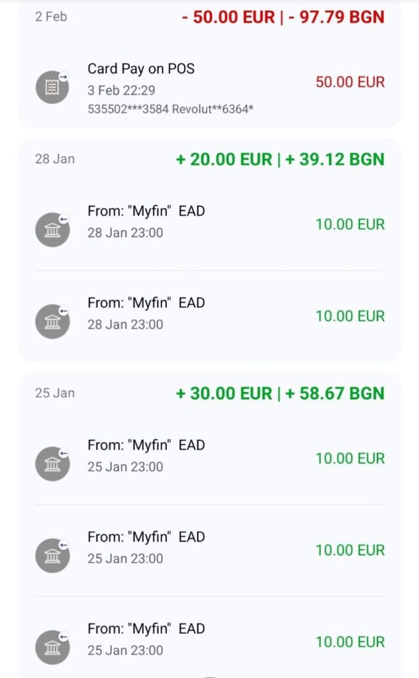Open first 28 Jan "Myfin" EAD transfer label
This screenshot has width=419, height=678.
click(146, 211)
